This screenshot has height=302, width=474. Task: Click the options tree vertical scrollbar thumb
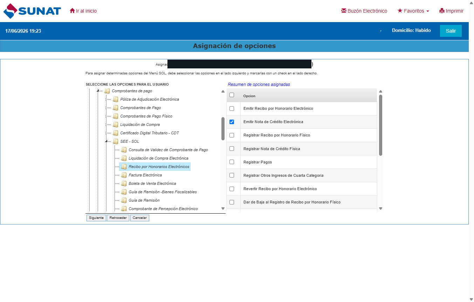pyautogui.click(x=223, y=129)
